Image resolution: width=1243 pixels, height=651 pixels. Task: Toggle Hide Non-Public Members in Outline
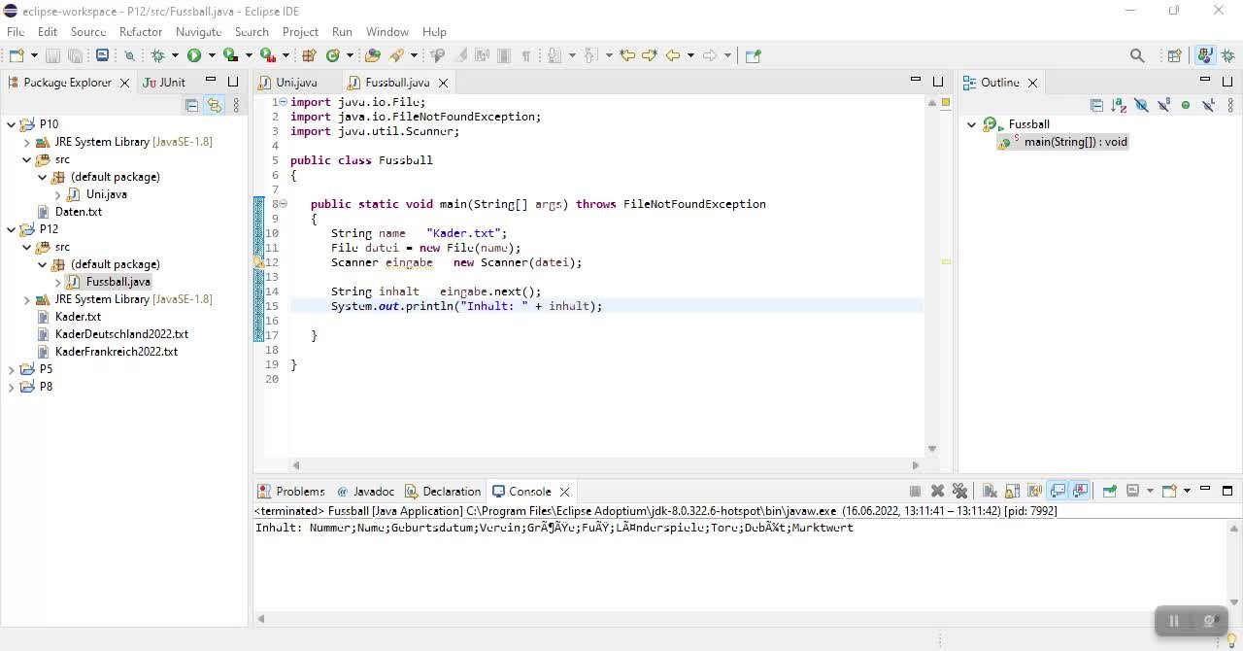[x=1186, y=105]
